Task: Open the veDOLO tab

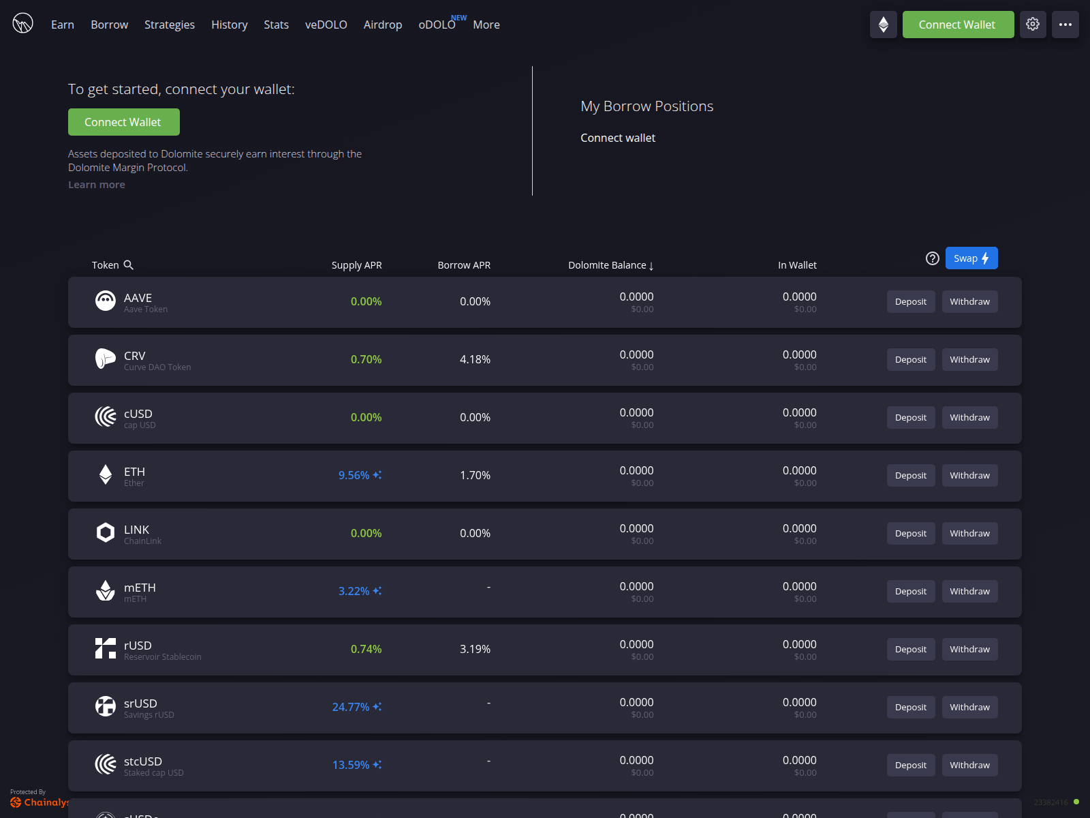Action: pos(326,25)
